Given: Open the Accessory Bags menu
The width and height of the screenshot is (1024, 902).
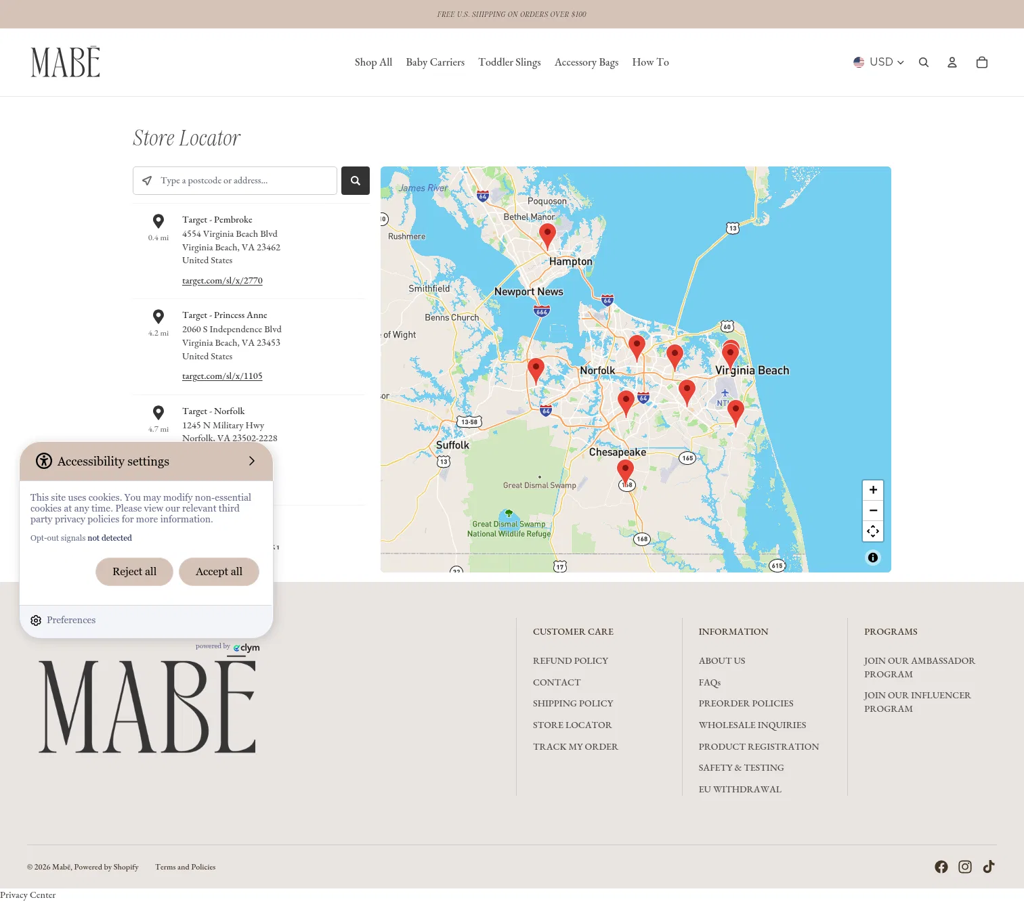Looking at the screenshot, I should click(586, 62).
